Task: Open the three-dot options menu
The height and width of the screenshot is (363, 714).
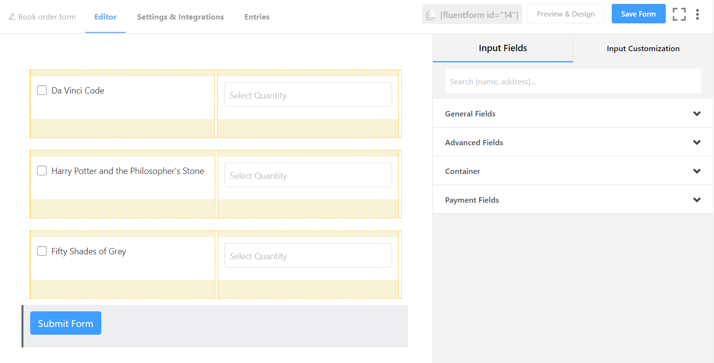Action: tap(697, 14)
